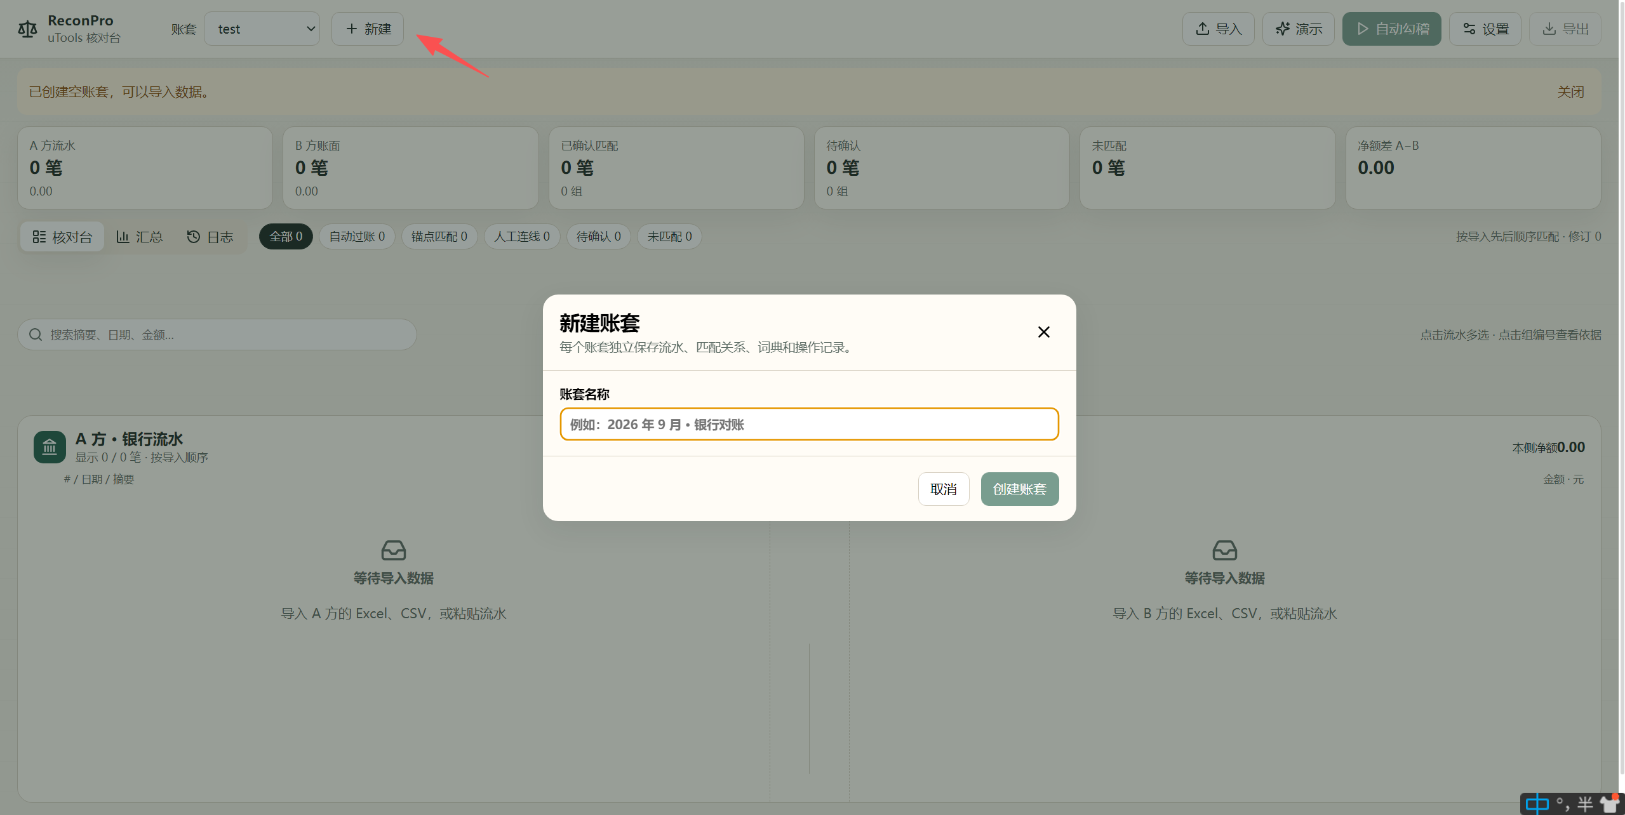Click the 净额差 A−B summary card
This screenshot has height=815, width=1625.
[1473, 168]
